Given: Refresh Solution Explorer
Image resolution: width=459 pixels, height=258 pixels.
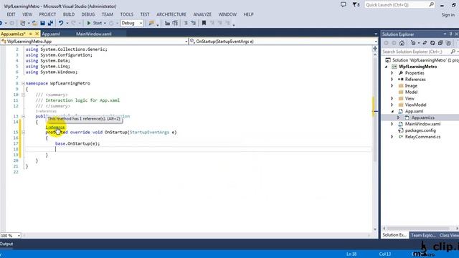Looking at the screenshot, I should pyautogui.click(x=432, y=43).
